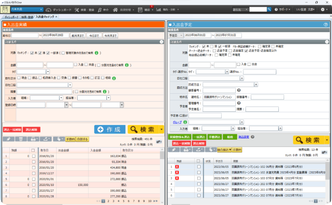Open grid settings icon in 入出金予定 results
Image resolution: width=332 pixels, height=205 pixels.
pyautogui.click(x=324, y=152)
